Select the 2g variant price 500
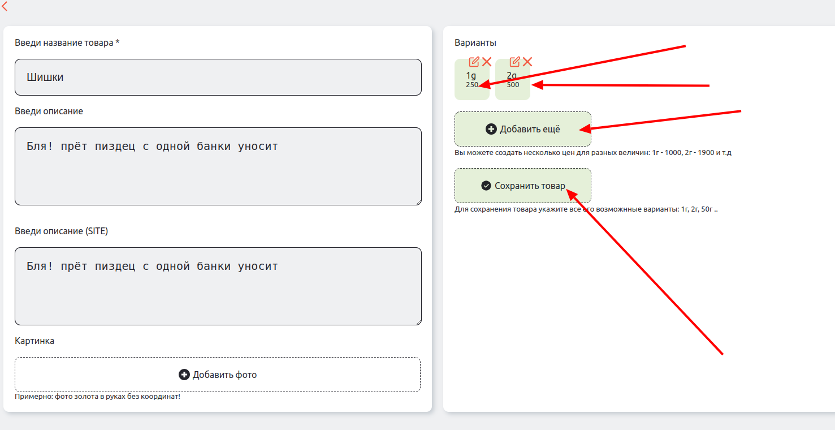Screen dimensions: 835x430 (513, 85)
